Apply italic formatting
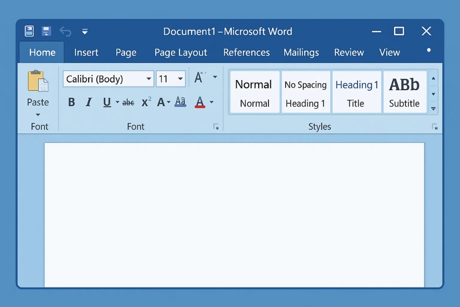The image size is (460, 307). click(x=89, y=102)
